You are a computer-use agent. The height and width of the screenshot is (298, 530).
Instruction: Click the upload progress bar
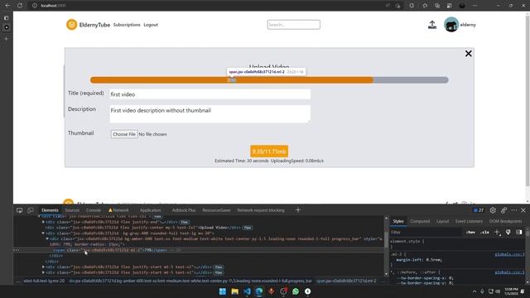(x=269, y=80)
